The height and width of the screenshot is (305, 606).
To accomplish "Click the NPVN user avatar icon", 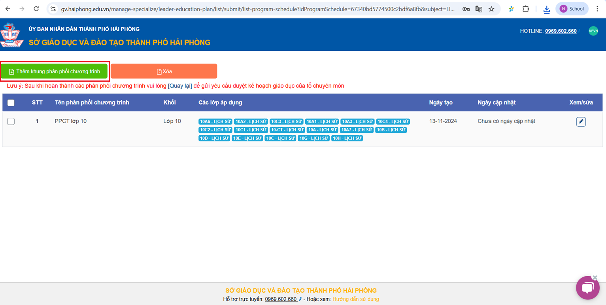I will 593,31.
